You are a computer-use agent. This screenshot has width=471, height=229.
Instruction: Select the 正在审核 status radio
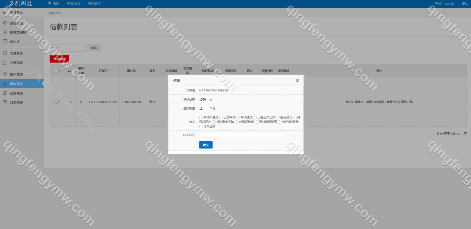pyautogui.click(x=221, y=118)
